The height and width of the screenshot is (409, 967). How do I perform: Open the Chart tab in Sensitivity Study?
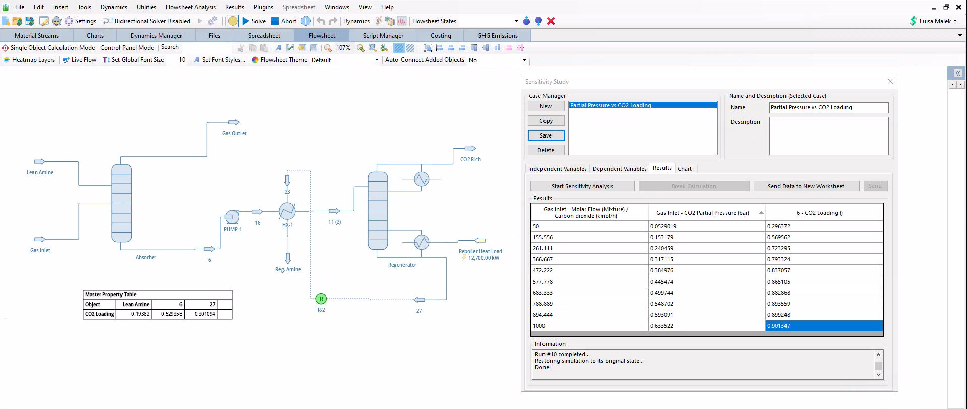click(x=685, y=169)
